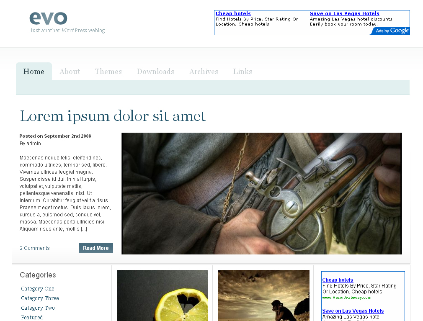Viewport: 423px width, 321px height.
Task: Click the text Posted on September 2nd 2008
Action: point(55,136)
